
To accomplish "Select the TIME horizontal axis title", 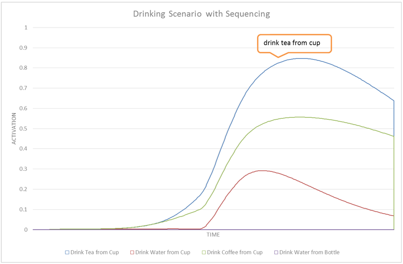I will point(213,235).
